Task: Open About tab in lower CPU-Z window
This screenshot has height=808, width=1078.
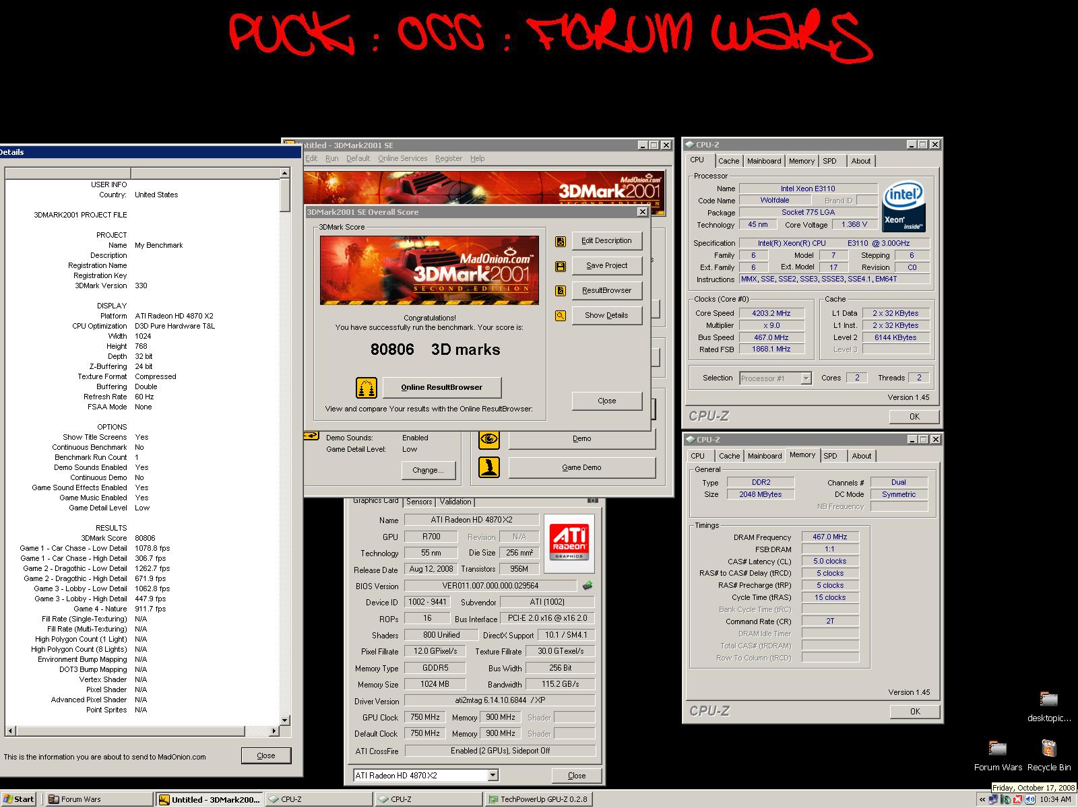Action: (x=862, y=456)
